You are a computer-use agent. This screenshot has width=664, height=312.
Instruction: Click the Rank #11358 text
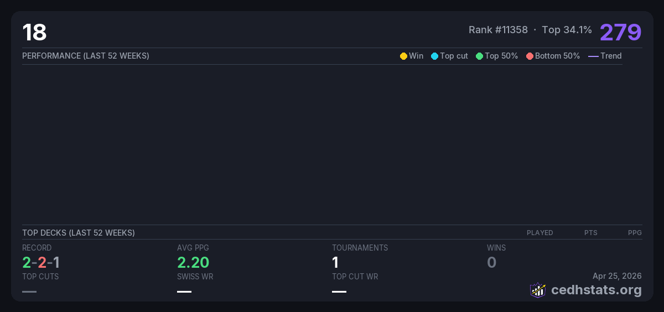(498, 30)
